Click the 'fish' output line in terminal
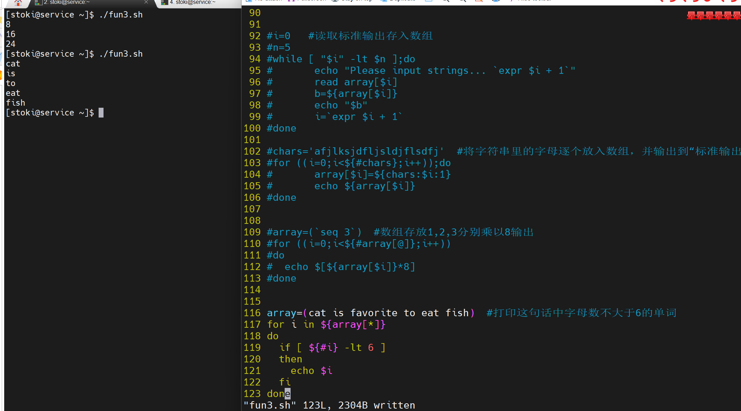741x411 pixels. pyautogui.click(x=15, y=103)
